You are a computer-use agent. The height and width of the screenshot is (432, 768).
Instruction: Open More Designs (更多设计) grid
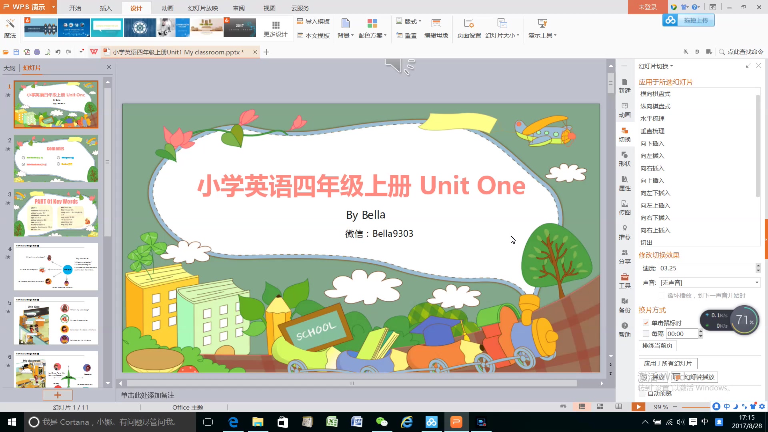point(276,29)
